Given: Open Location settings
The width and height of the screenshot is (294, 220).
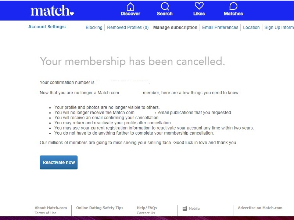Looking at the screenshot, I should 251,27.
